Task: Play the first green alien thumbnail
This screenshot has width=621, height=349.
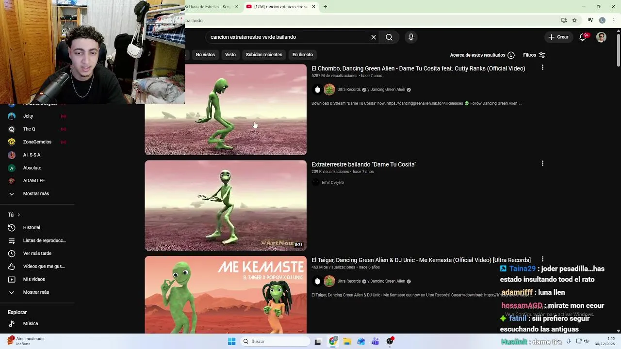Action: [226, 110]
